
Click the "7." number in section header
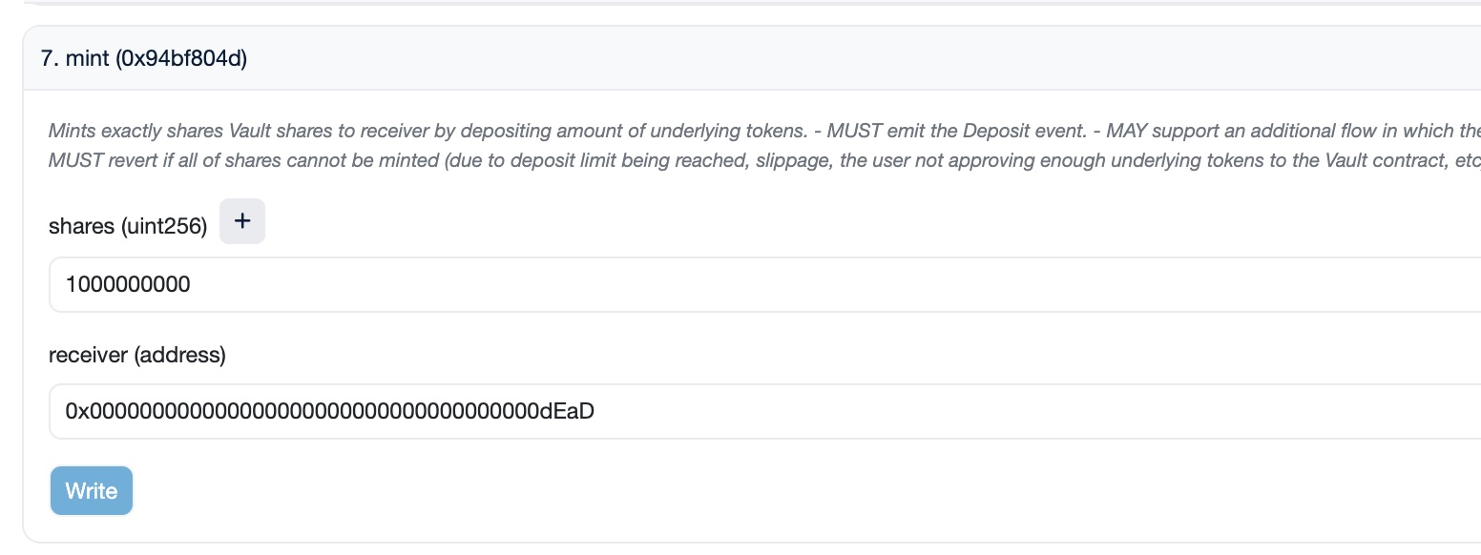point(49,58)
